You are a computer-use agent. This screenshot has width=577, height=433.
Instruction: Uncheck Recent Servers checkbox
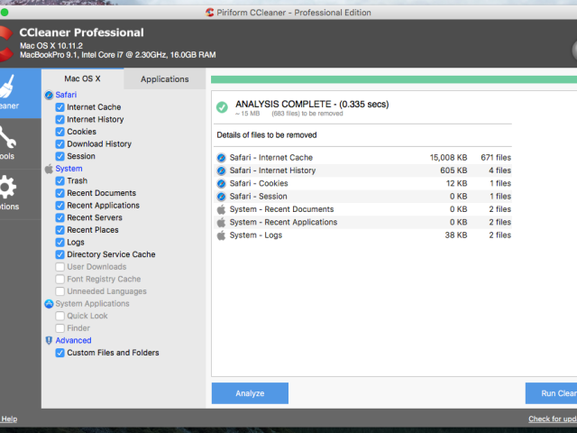click(x=60, y=218)
